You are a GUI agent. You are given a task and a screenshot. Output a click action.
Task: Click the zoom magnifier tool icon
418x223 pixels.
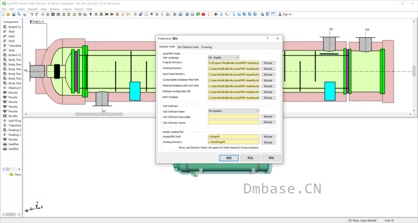(226, 15)
